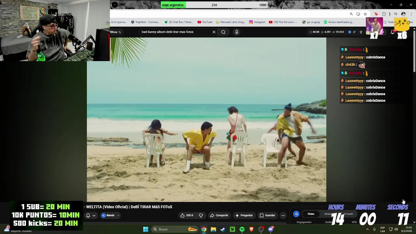Open The Kid Laroi bookmark
416x234 pixels.
click(283, 22)
